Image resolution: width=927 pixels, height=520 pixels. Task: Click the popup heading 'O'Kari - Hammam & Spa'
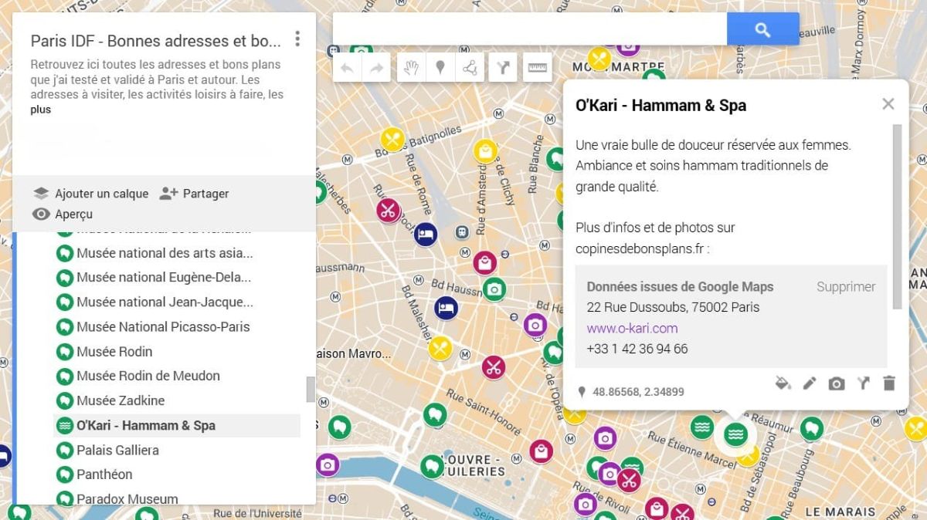(x=661, y=106)
